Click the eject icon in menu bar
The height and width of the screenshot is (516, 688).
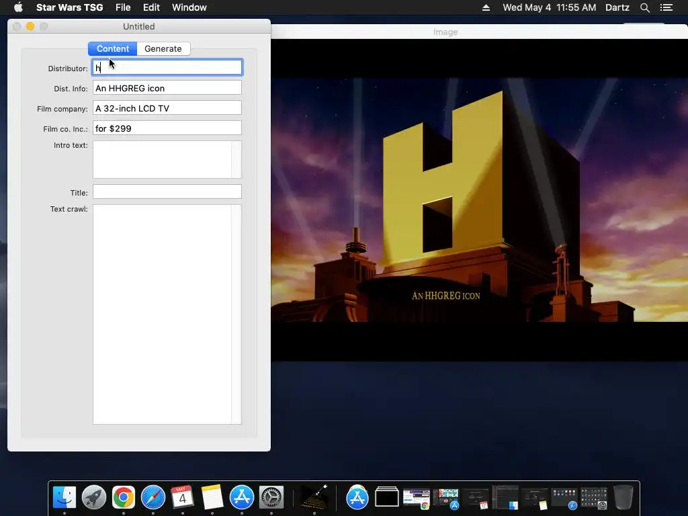click(x=486, y=7)
